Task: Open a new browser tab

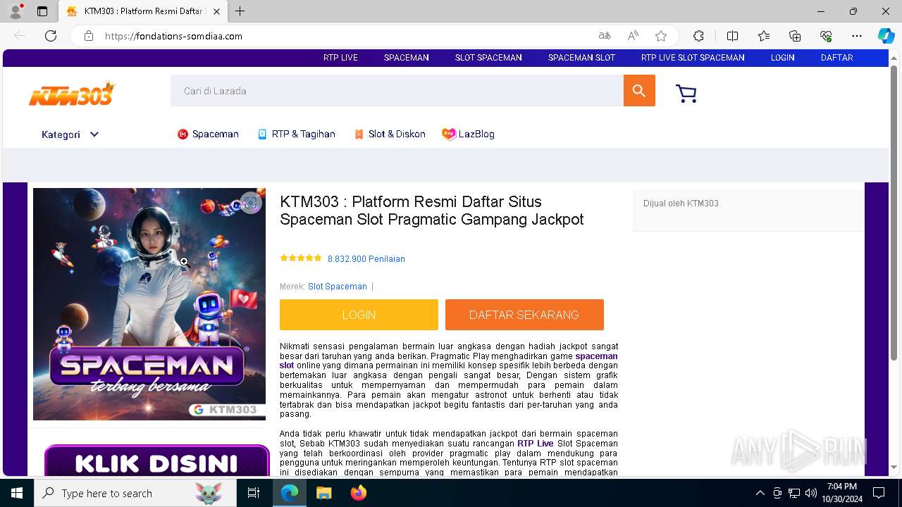Action: pyautogui.click(x=240, y=11)
